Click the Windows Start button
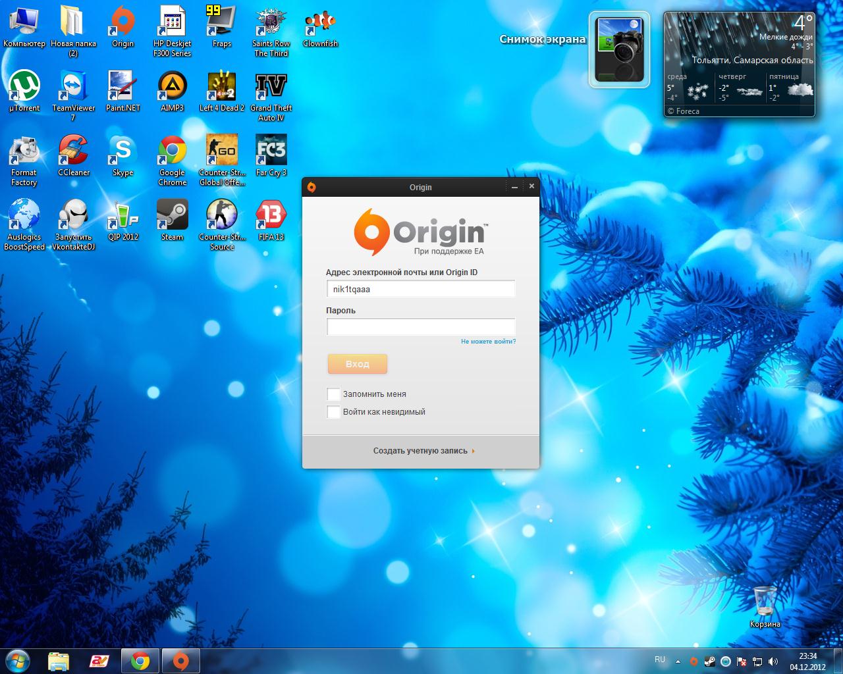 pos(17,660)
